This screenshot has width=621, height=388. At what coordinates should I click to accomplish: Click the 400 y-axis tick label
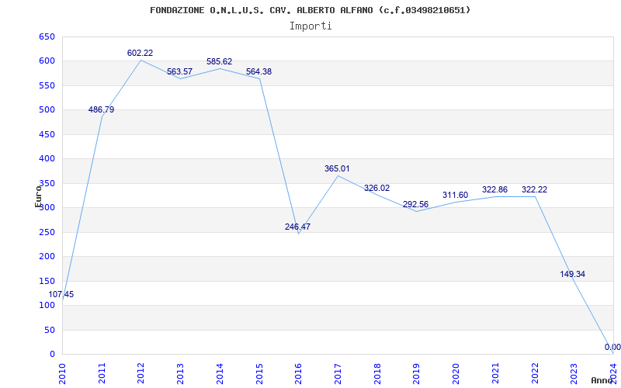pos(47,159)
